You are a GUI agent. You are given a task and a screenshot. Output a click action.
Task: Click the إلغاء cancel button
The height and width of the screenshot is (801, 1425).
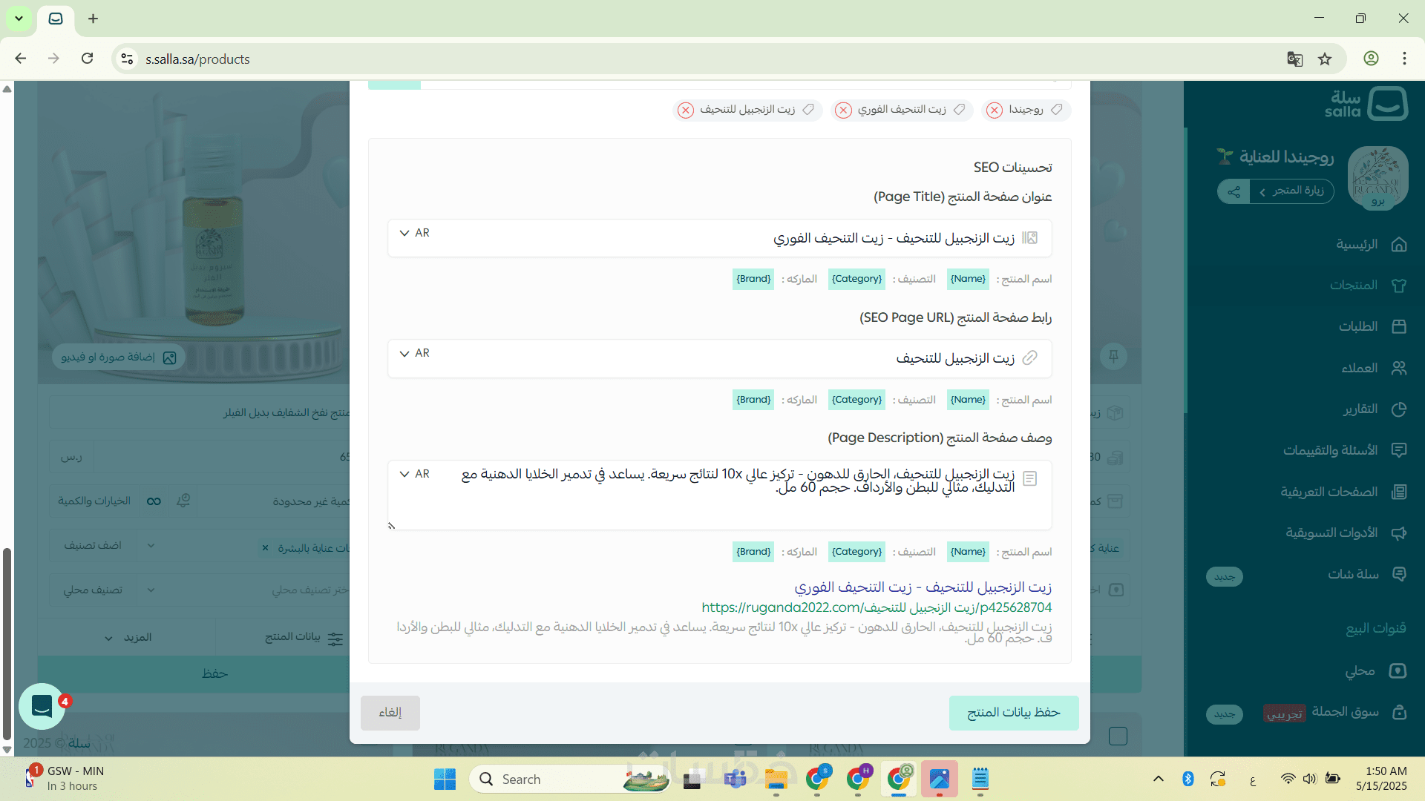click(x=390, y=713)
